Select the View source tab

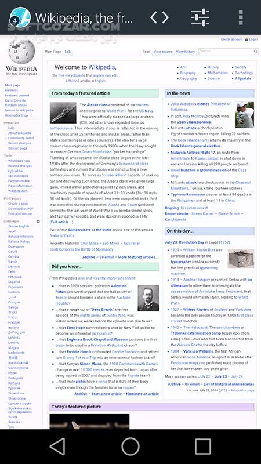point(163,52)
